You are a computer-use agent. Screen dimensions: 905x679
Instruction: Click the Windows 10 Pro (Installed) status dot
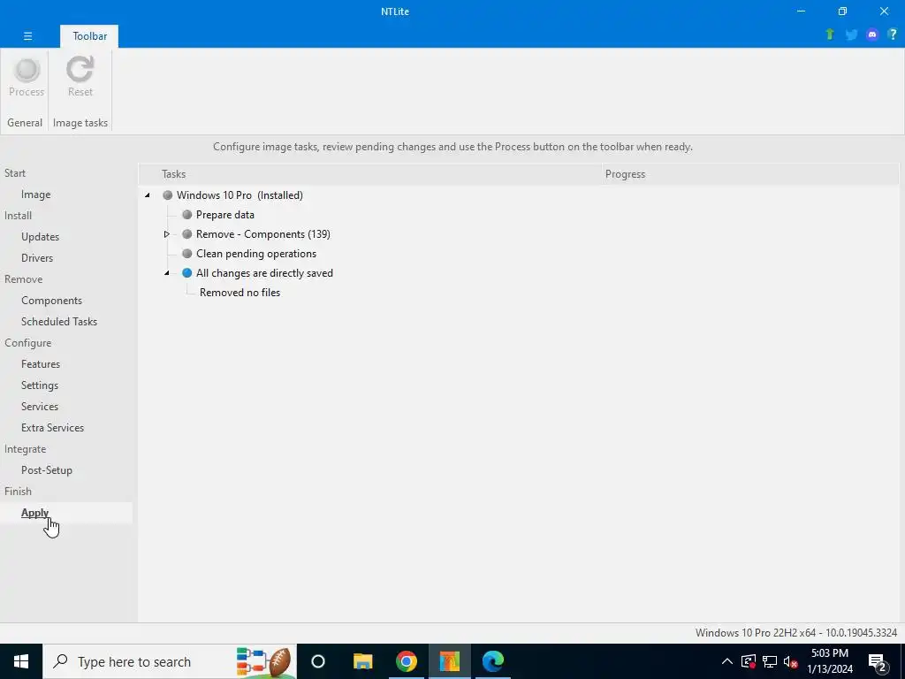tap(167, 195)
